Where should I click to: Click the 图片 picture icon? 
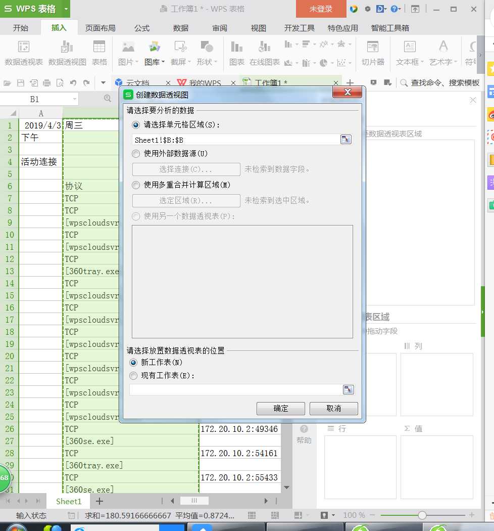pos(128,47)
